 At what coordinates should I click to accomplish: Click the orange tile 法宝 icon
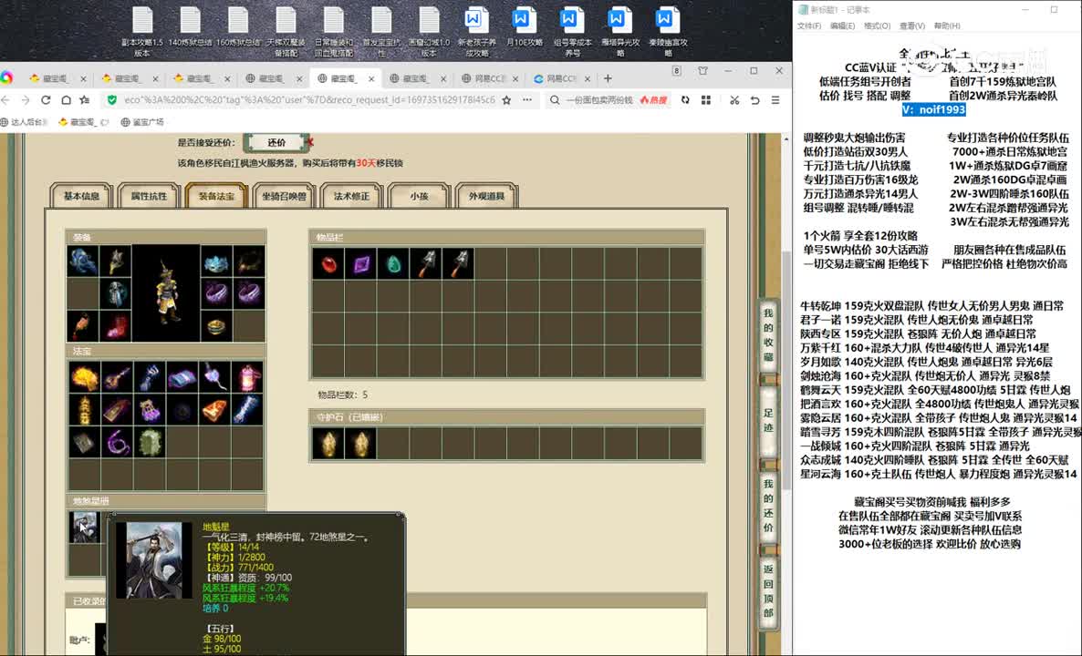click(214, 409)
